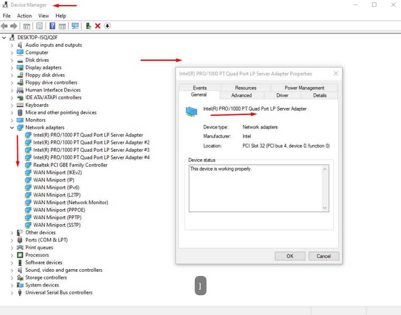Click the Keyboards category icon
Image resolution: width=401 pixels, height=315 pixels.
coord(20,105)
